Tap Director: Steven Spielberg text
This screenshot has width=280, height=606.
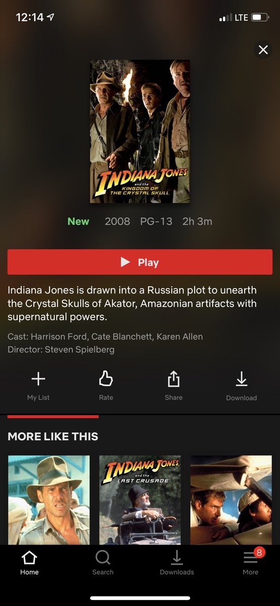coord(61,349)
